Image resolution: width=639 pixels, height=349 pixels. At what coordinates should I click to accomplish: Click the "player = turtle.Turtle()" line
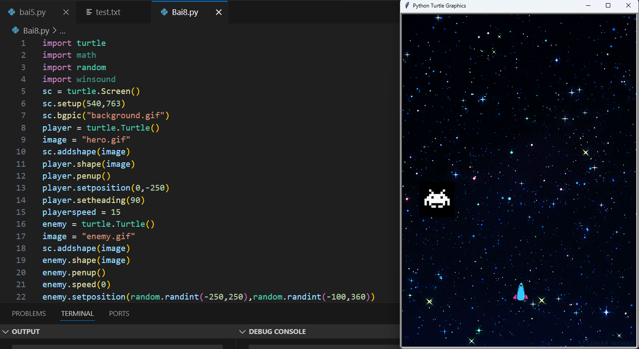(x=101, y=128)
